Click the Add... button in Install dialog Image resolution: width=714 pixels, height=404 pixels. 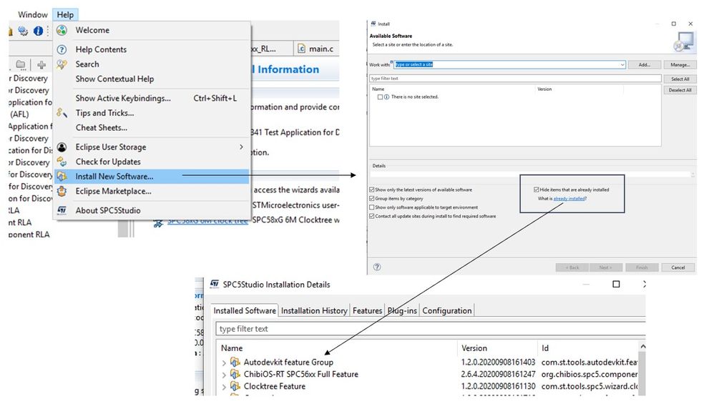tap(644, 64)
